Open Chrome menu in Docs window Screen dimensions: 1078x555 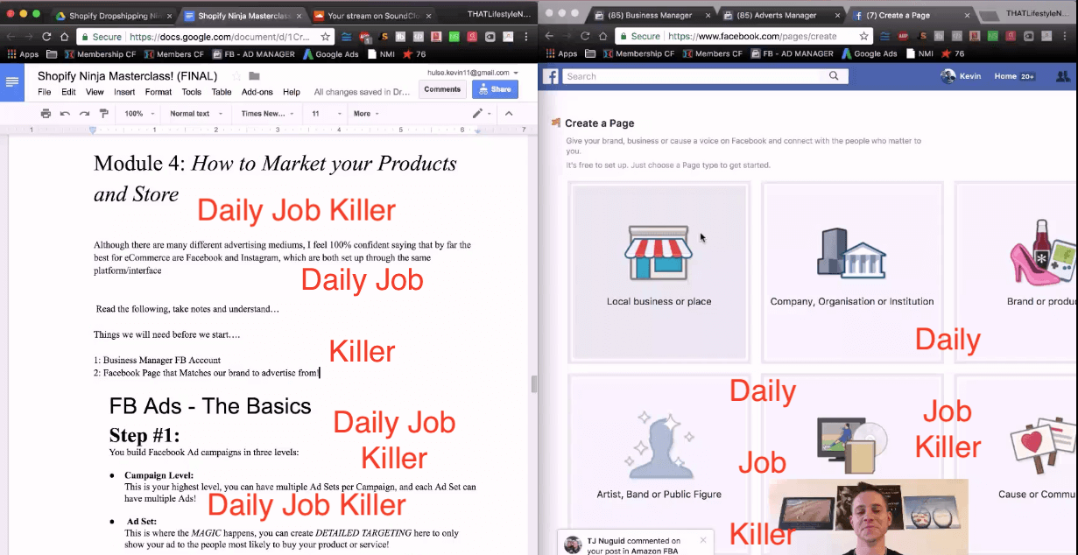point(526,37)
